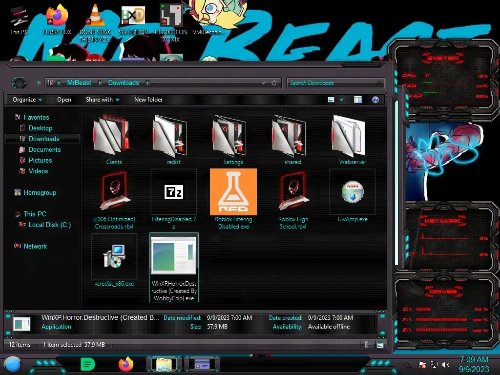Open the purple window taskbar button
This screenshot has height=375, width=500.
[x=202, y=364]
